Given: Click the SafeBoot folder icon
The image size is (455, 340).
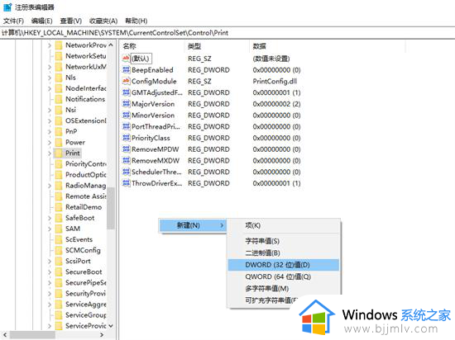Looking at the screenshot, I should pyautogui.click(x=59, y=218).
